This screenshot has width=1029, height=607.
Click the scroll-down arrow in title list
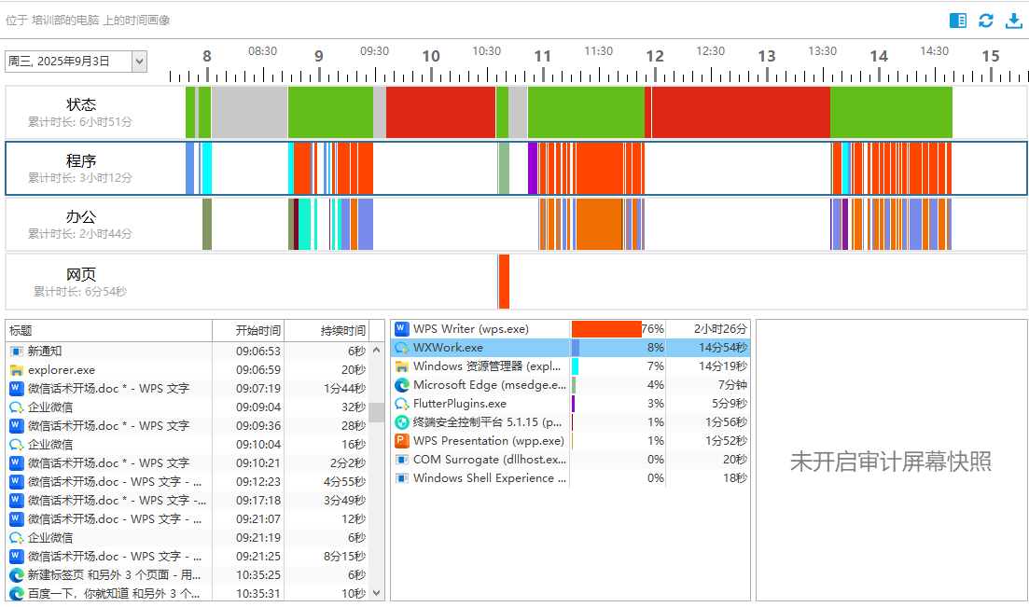point(377,592)
